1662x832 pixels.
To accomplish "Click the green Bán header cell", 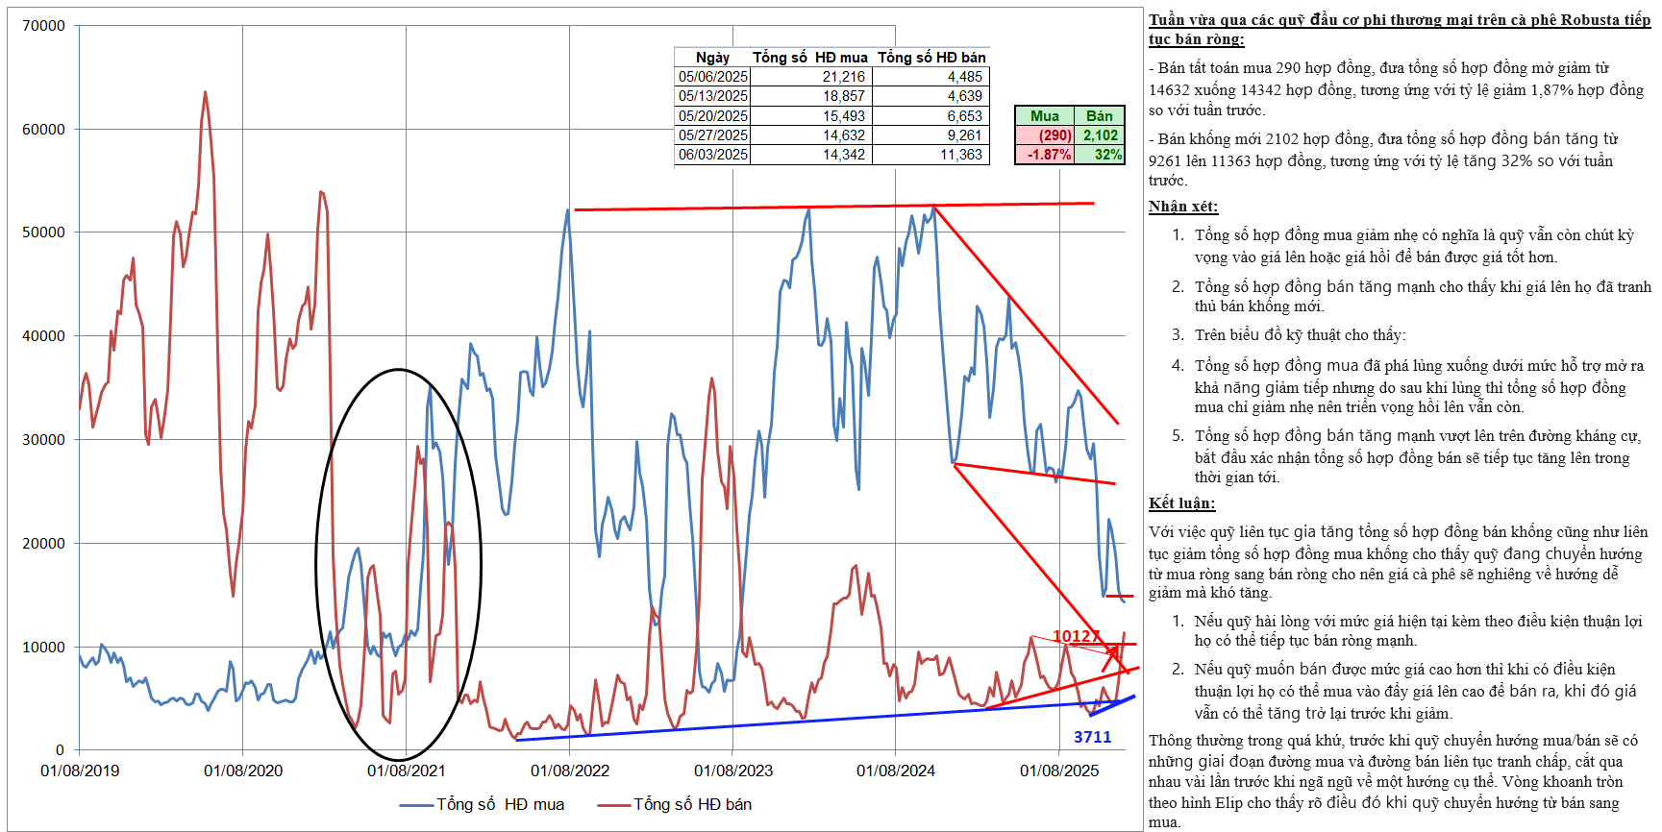I will tap(1099, 116).
